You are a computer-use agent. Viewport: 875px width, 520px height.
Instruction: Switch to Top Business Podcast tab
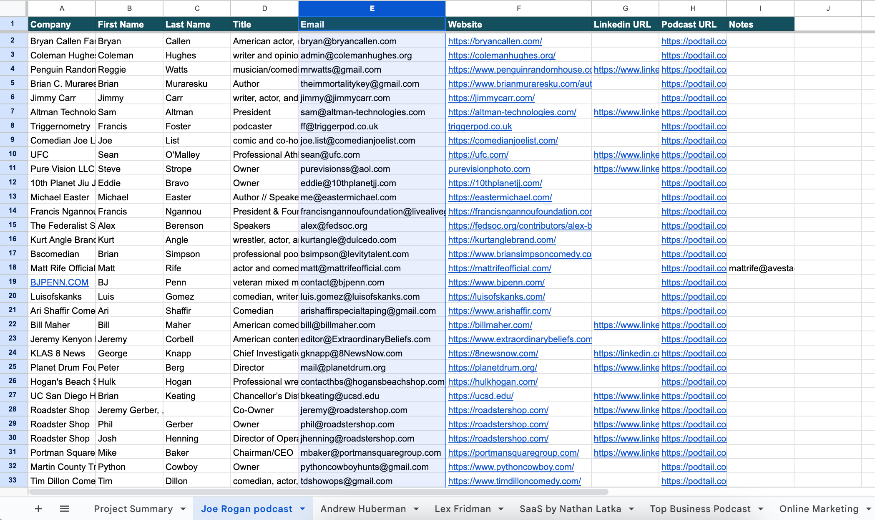(x=700, y=509)
